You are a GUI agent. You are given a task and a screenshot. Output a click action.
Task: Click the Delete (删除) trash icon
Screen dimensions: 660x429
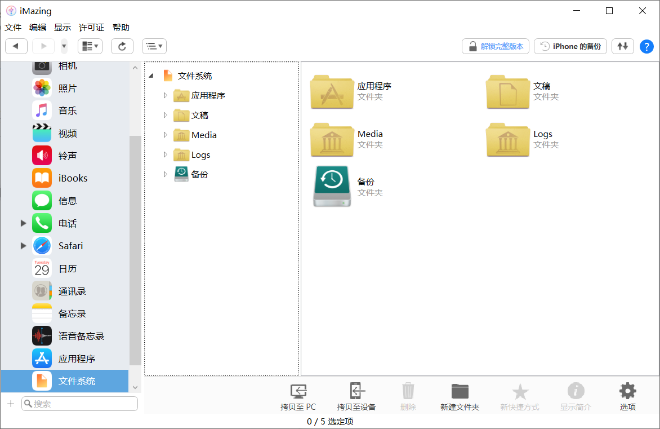[x=408, y=396]
